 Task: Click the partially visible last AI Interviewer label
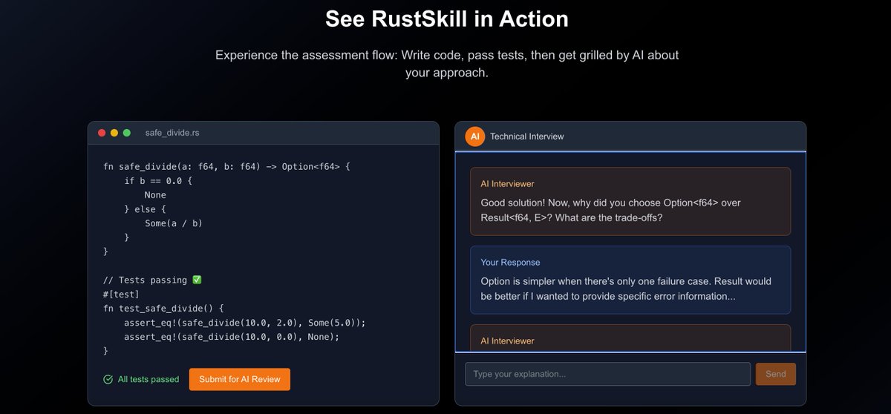tap(507, 341)
